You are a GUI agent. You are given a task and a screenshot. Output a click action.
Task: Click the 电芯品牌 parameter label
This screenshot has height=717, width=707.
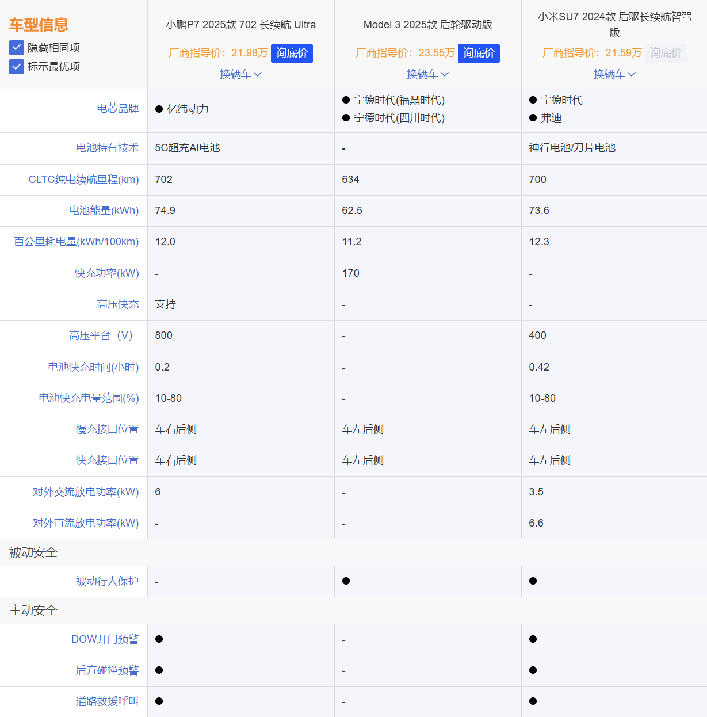(118, 108)
